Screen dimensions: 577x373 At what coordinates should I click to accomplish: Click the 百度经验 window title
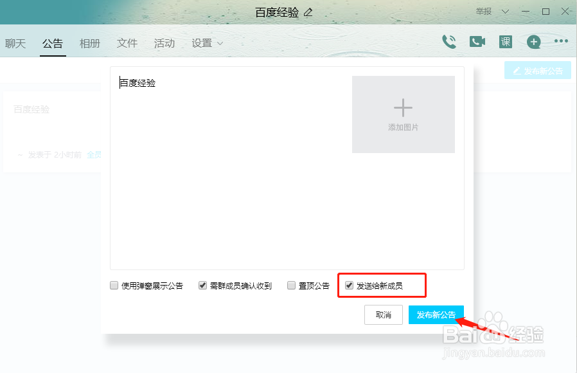(x=277, y=12)
